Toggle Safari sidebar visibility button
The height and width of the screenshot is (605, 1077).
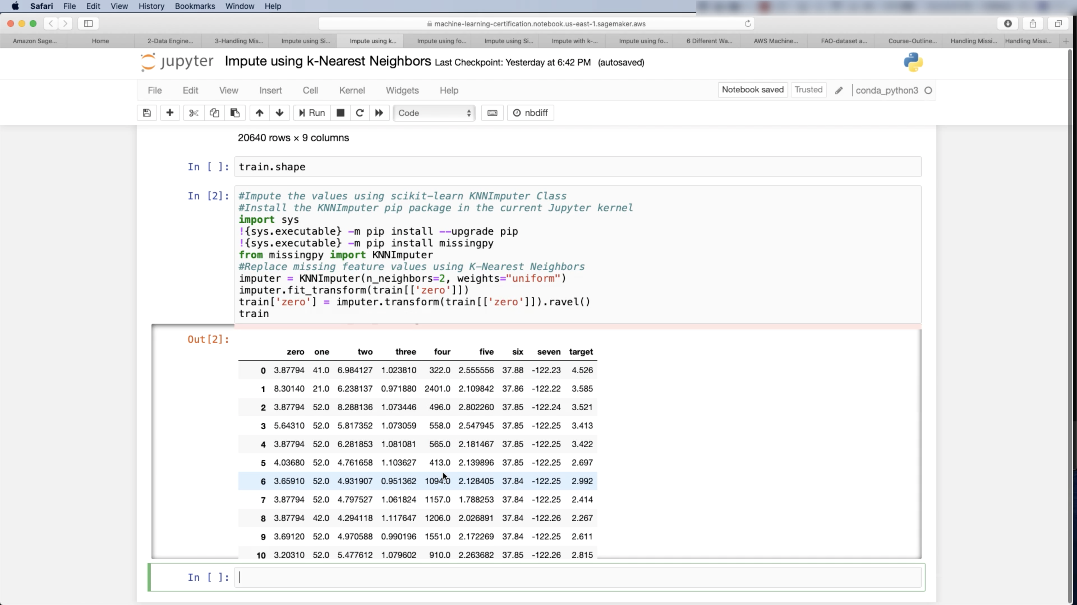click(x=88, y=23)
